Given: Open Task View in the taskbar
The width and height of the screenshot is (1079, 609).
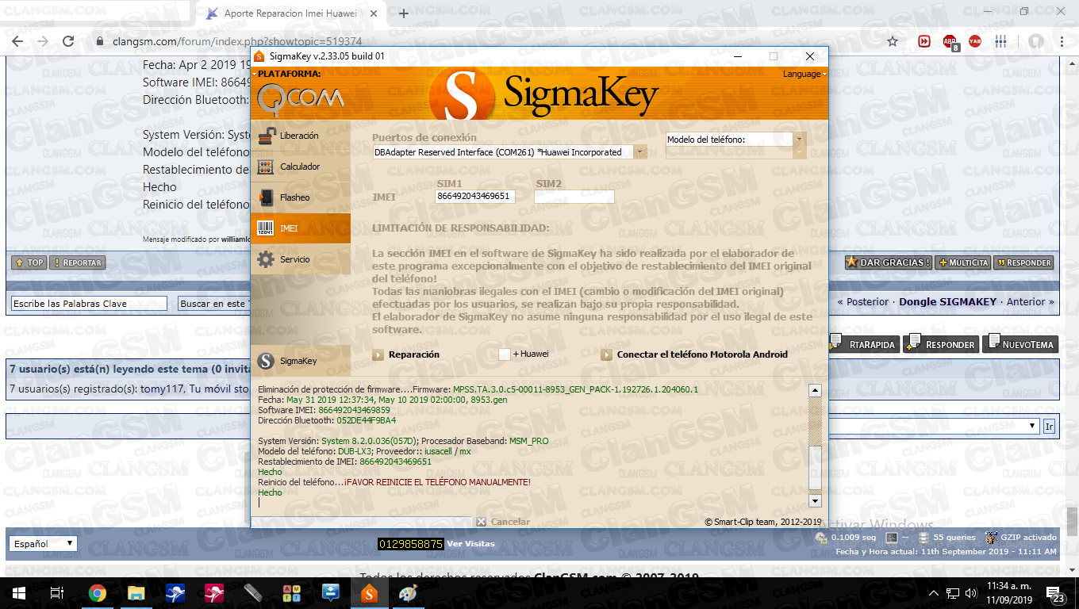Looking at the screenshot, I should click(x=57, y=593).
